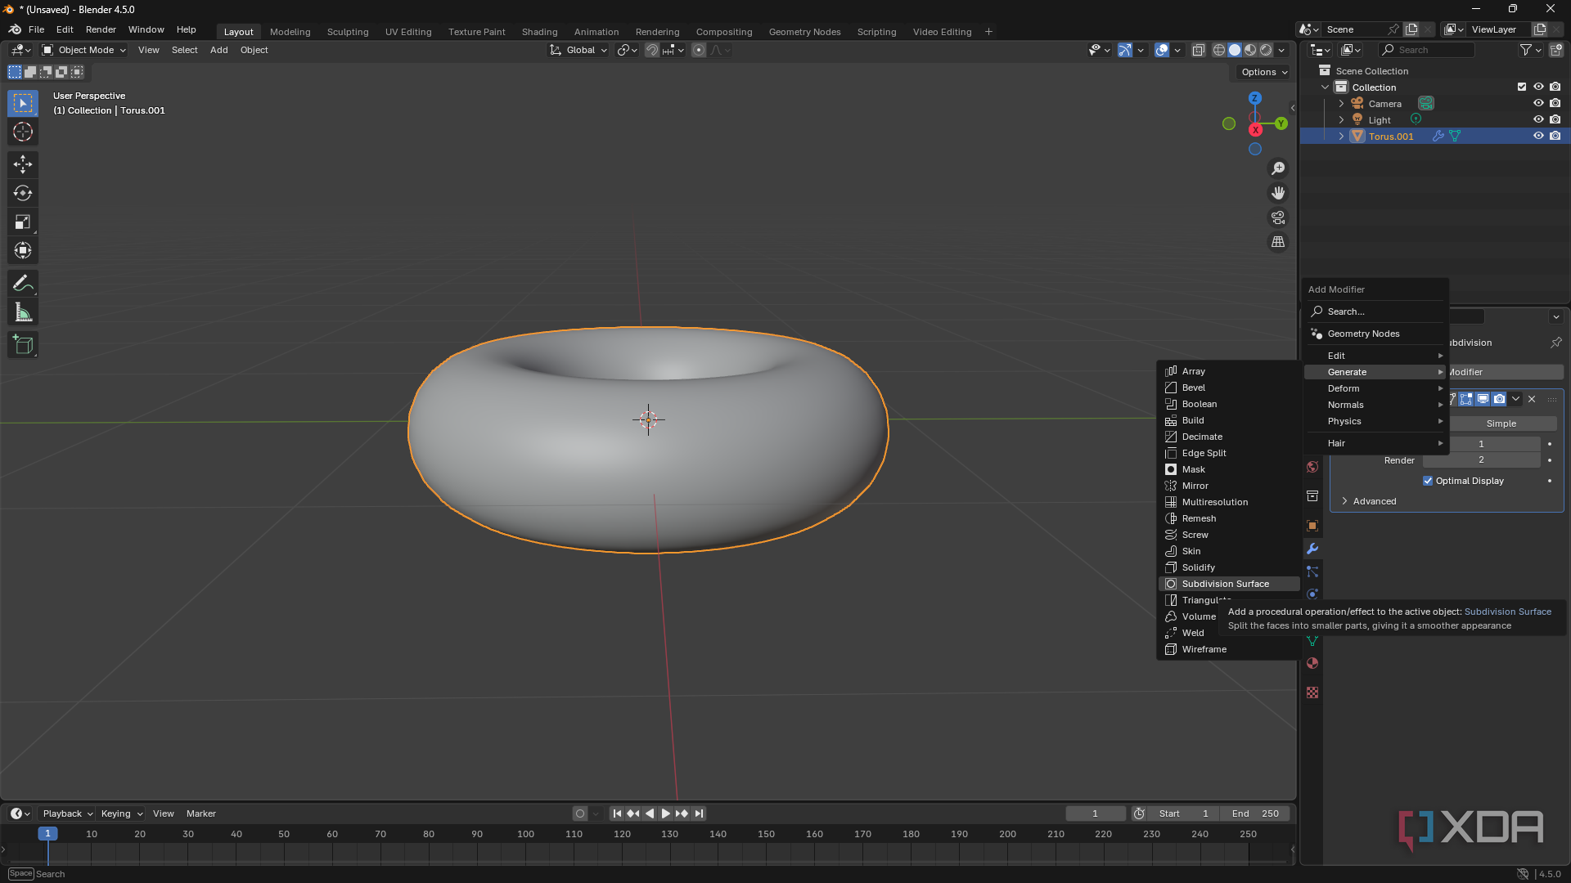Open the Object properties tab icon
The height and width of the screenshot is (883, 1571).
pos(1312,526)
